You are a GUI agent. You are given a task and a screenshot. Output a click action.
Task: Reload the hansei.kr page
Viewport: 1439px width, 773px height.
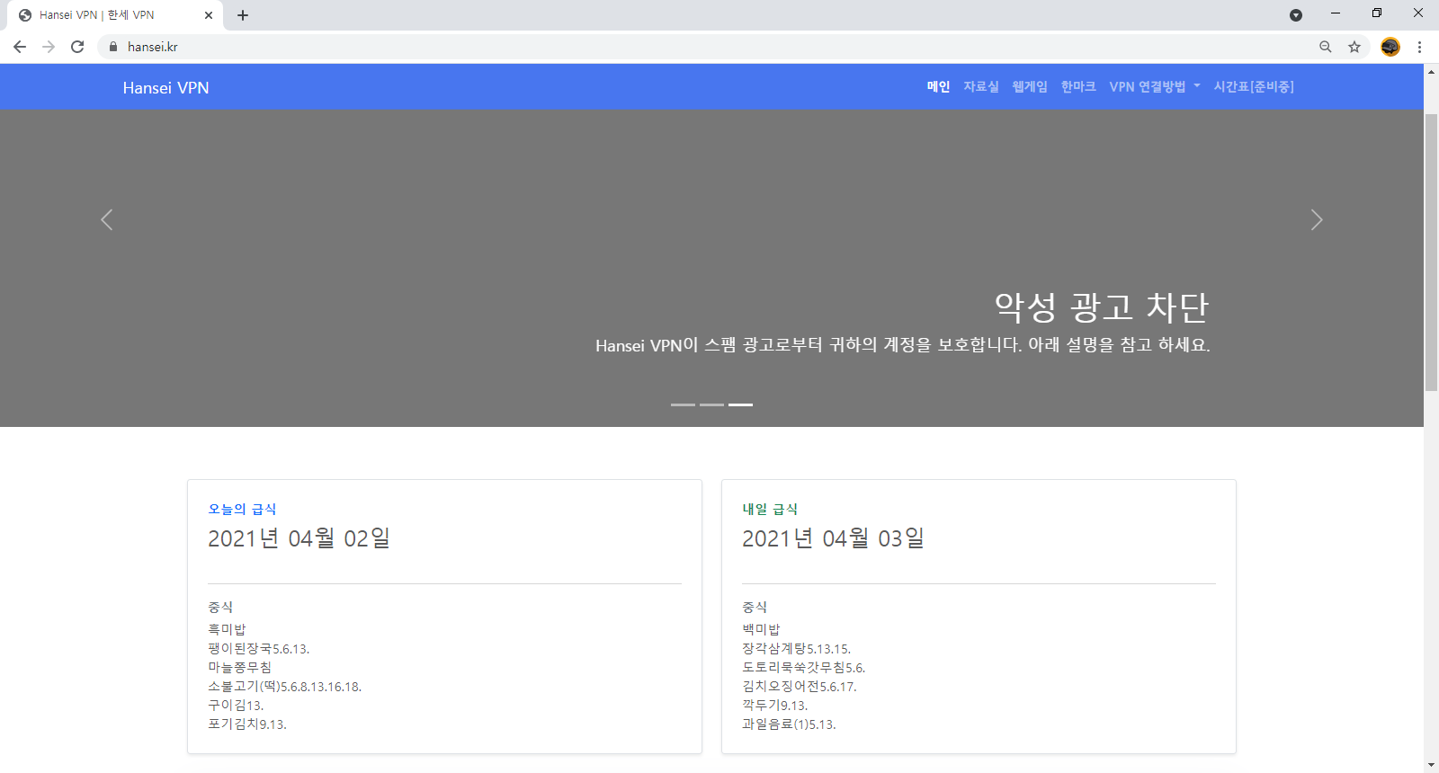pyautogui.click(x=77, y=47)
